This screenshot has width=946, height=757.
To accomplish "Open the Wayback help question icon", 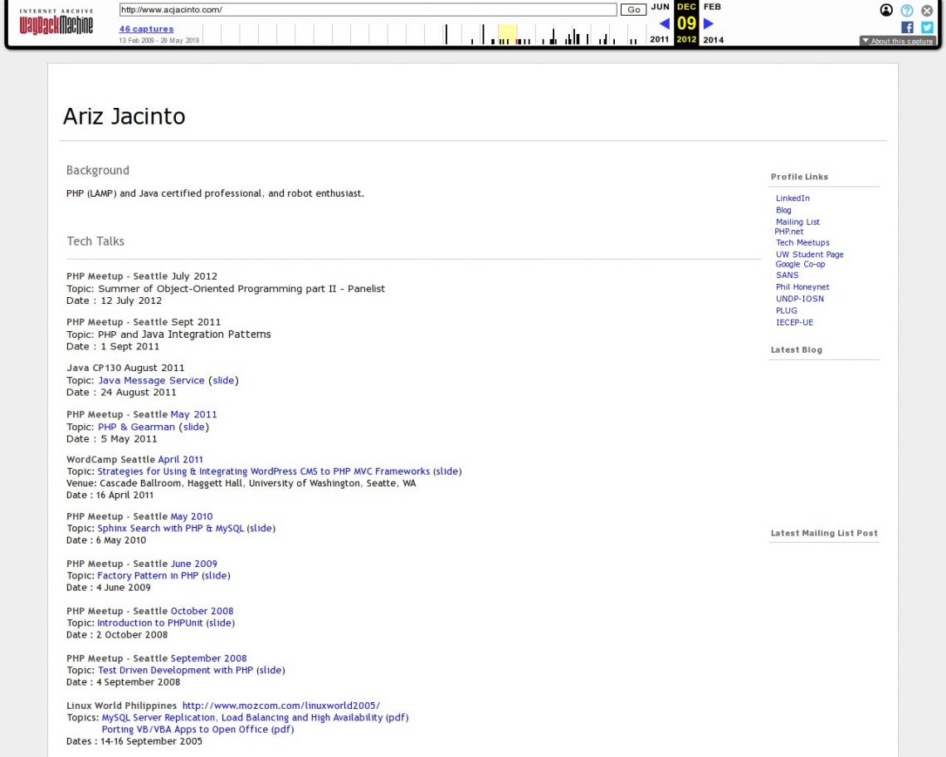I will tap(907, 10).
